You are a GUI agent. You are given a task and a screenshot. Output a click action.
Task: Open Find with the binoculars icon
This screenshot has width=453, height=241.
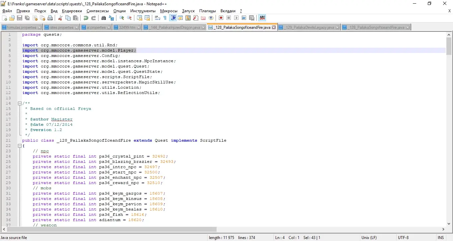104,18
